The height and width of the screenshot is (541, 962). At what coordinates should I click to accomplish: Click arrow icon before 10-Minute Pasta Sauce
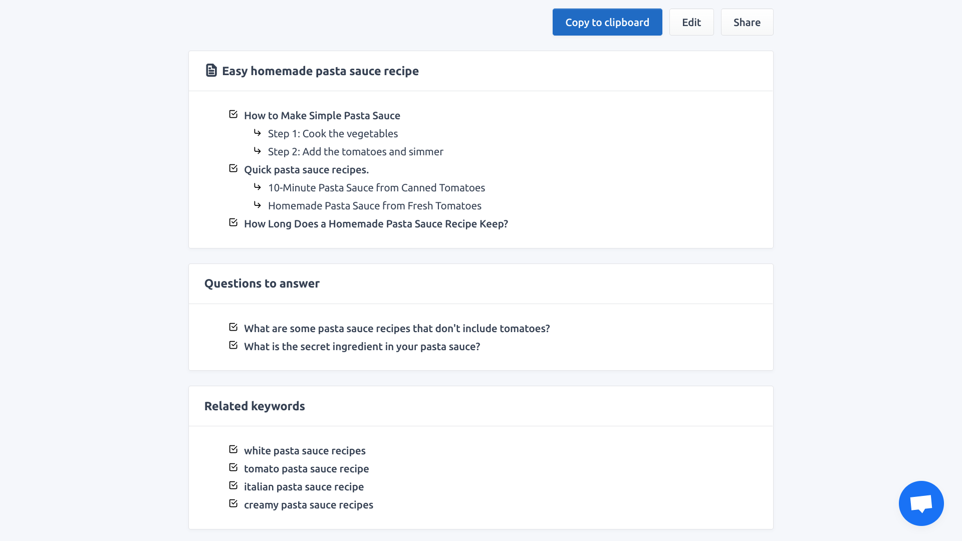(258, 187)
